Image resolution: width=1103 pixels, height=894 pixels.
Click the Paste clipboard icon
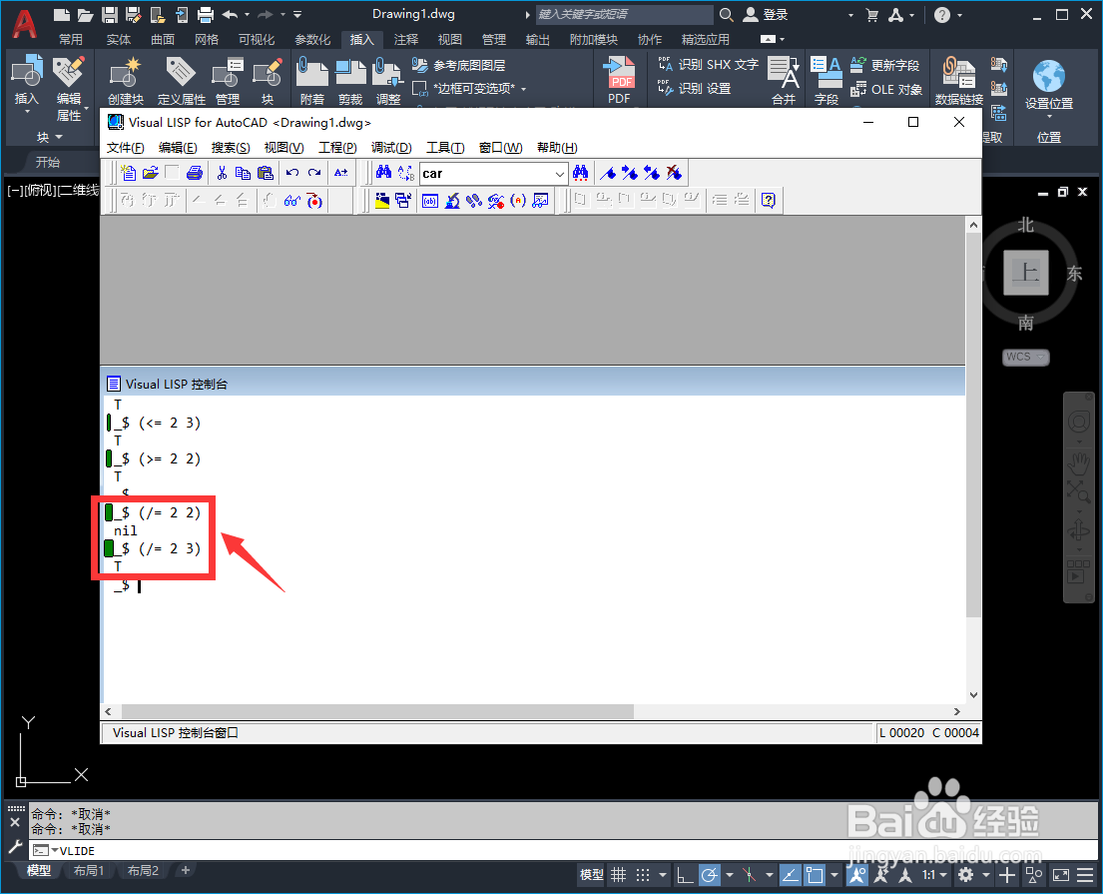coord(266,173)
